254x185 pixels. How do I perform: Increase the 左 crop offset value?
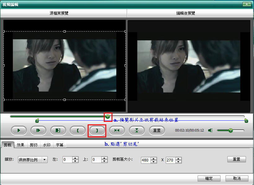(75, 158)
